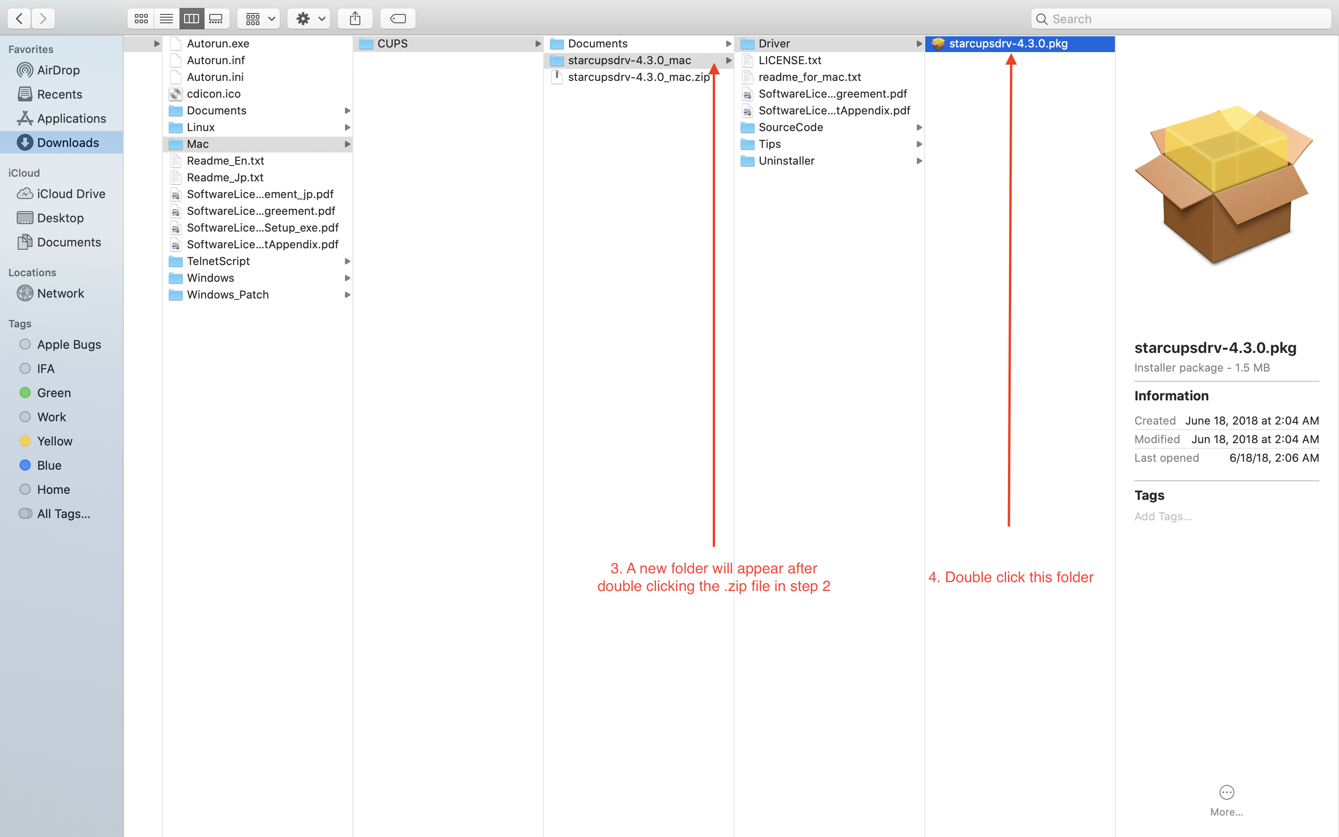
Task: Switch to gallery view mode
Action: click(x=216, y=19)
